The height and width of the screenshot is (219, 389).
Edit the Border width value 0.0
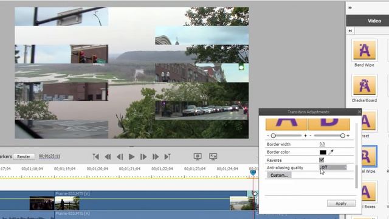322,144
